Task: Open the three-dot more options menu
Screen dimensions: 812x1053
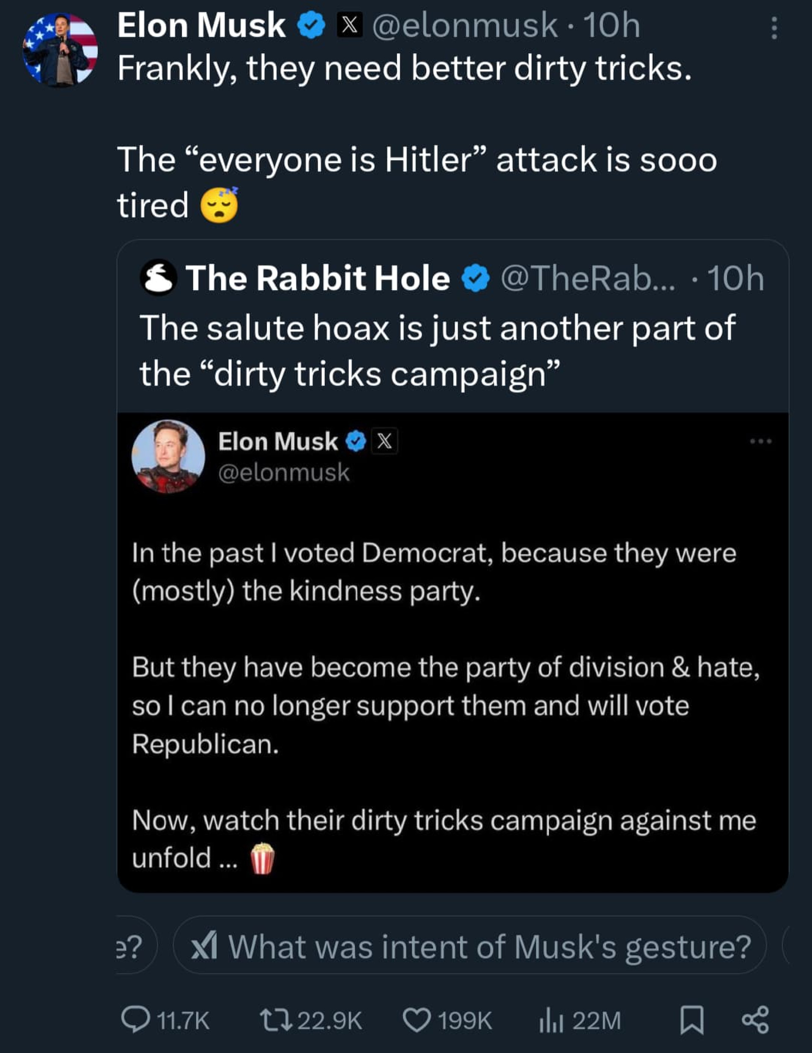Action: [774, 28]
